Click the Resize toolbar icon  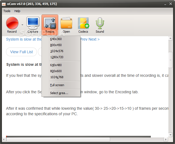(50, 25)
